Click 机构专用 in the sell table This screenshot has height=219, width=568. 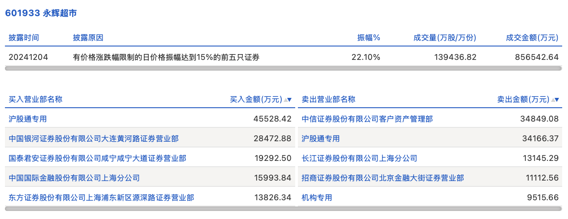point(317,198)
